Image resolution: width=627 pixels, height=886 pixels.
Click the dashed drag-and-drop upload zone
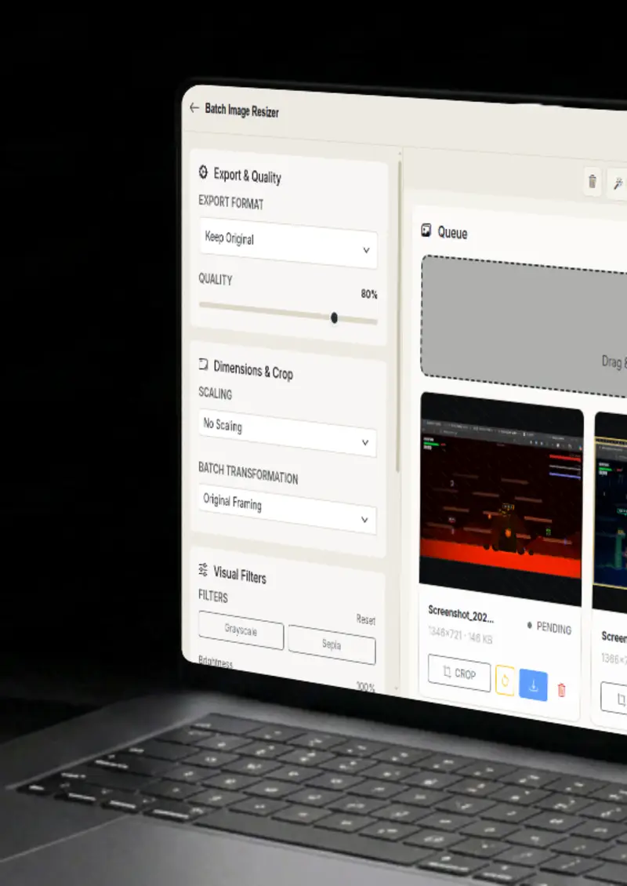pyautogui.click(x=524, y=326)
